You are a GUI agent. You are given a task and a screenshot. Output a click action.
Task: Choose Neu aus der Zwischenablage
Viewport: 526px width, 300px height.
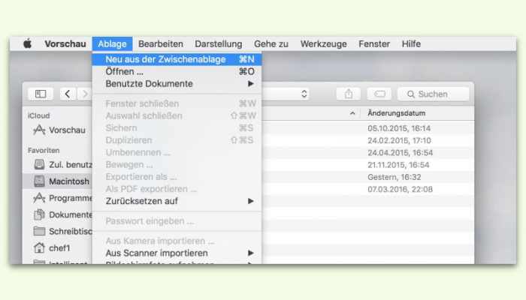coord(177,59)
